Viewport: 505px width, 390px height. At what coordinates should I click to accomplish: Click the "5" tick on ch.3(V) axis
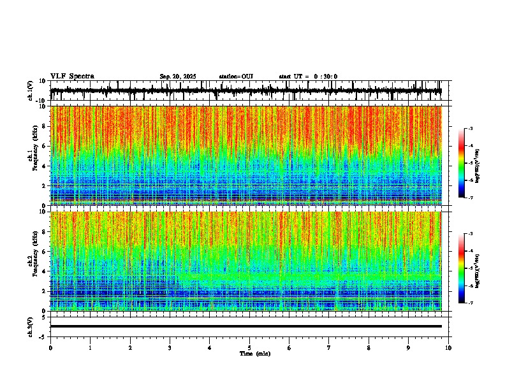click(x=45, y=317)
